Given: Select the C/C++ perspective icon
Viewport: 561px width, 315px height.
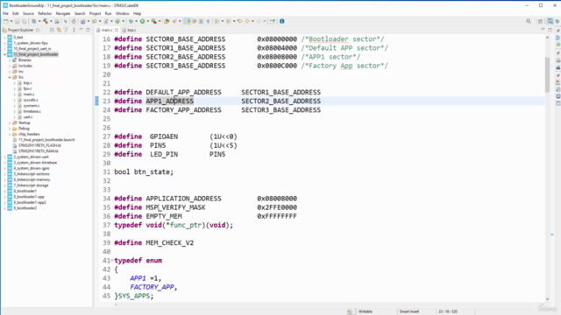Looking at the screenshot, I should 550,21.
